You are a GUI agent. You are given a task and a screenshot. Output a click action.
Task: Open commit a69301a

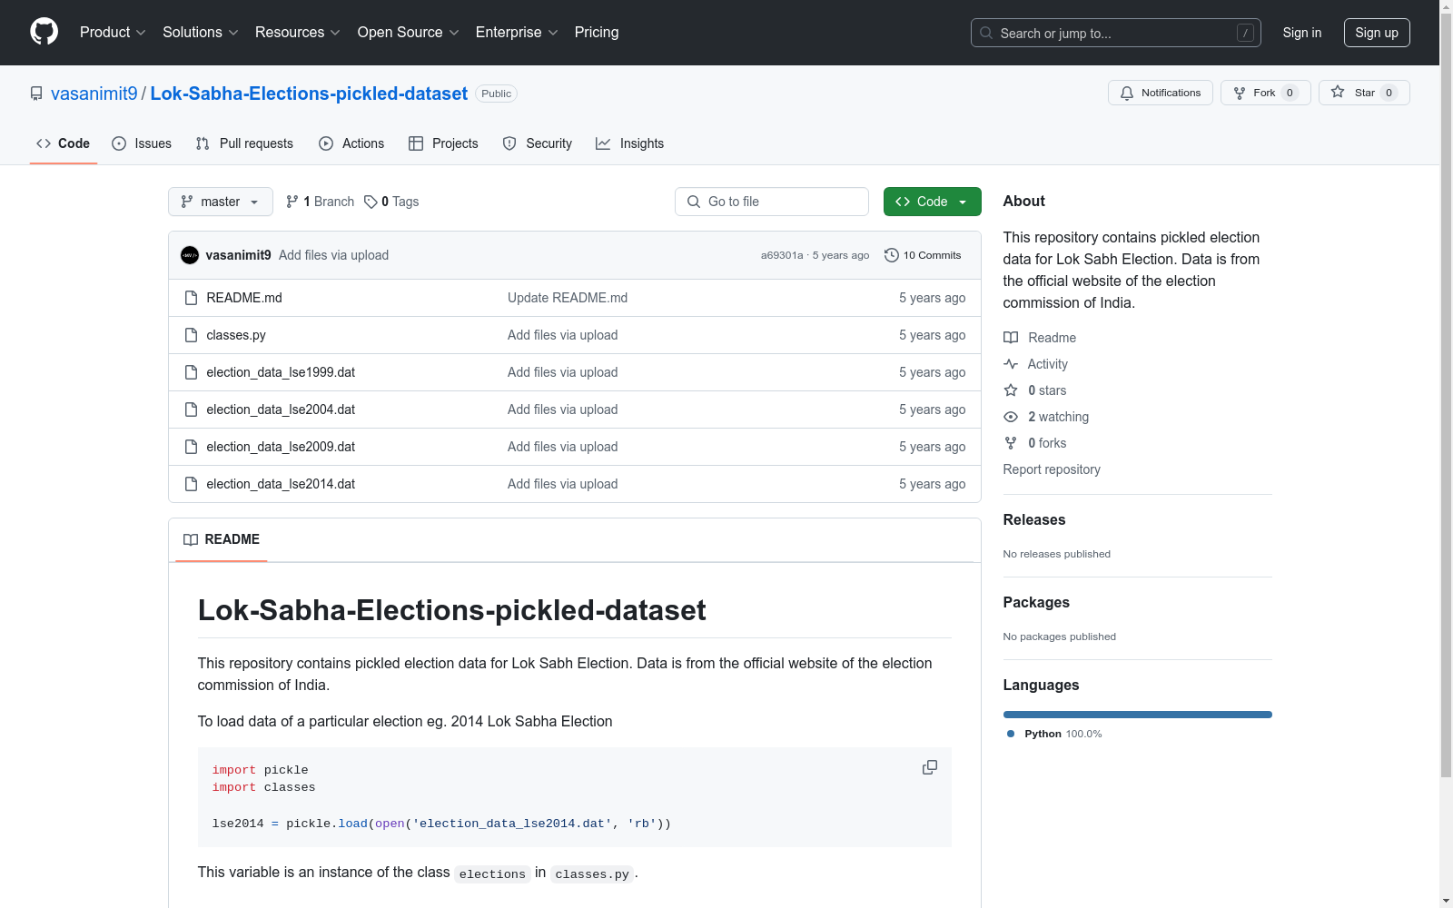(782, 255)
